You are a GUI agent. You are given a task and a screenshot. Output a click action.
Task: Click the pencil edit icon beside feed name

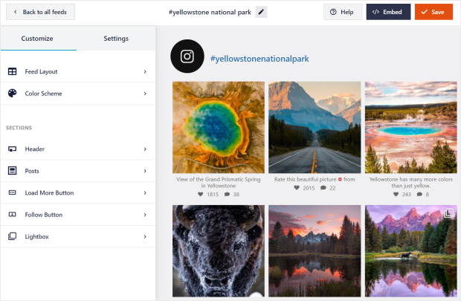point(261,12)
